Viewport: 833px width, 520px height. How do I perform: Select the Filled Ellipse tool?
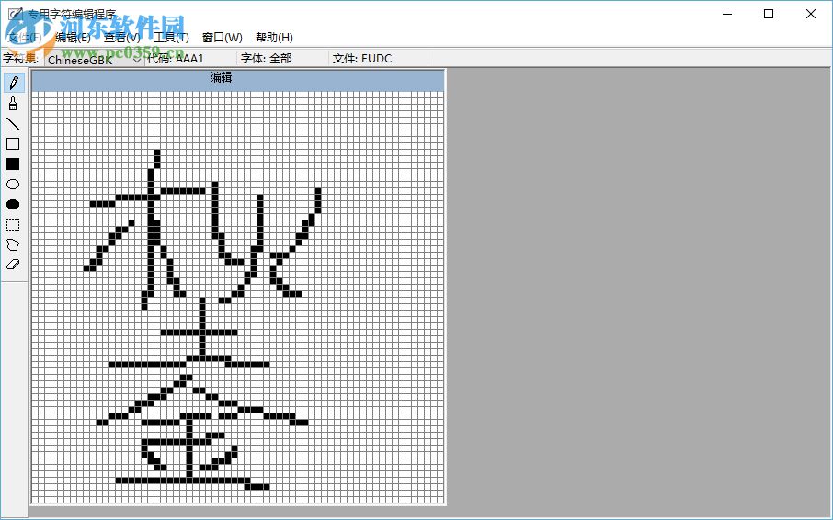coord(13,204)
